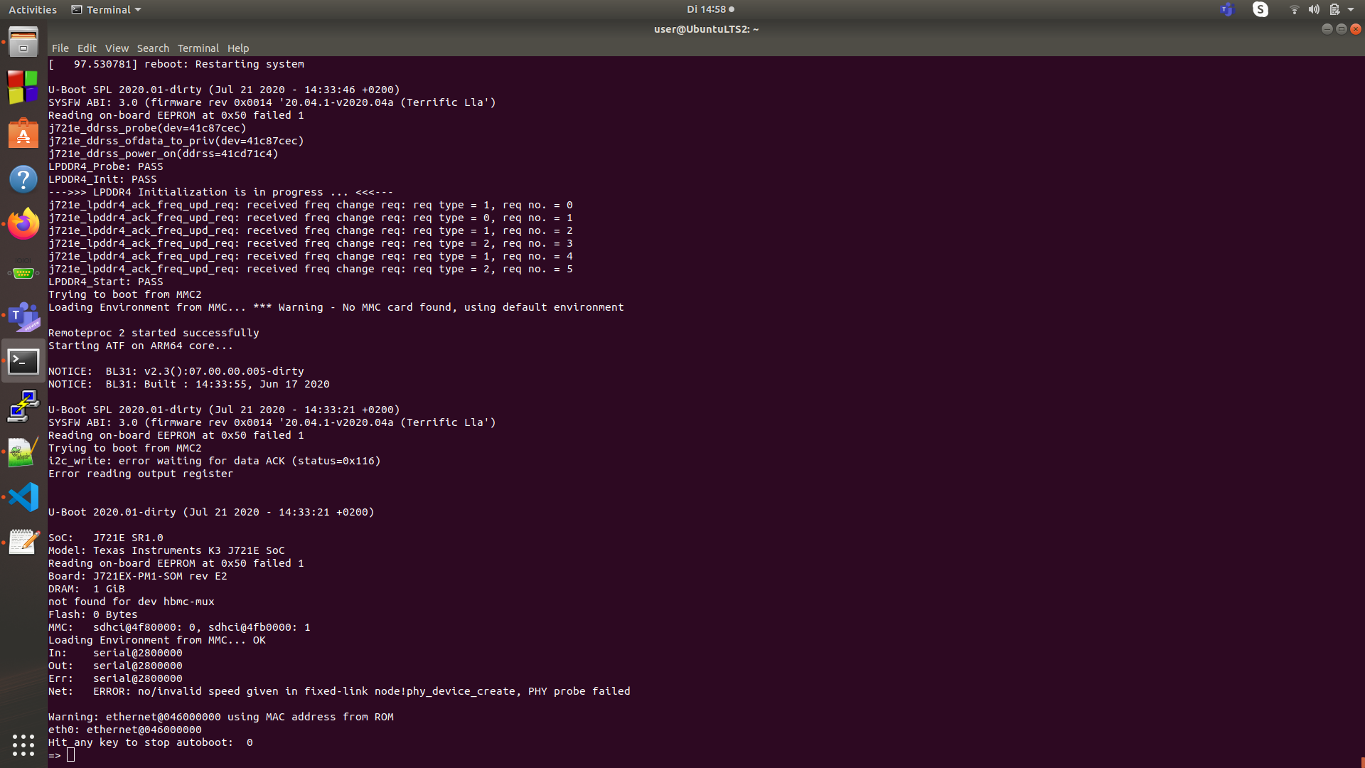The width and height of the screenshot is (1365, 768).
Task: Open the Activities overview
Action: click(x=33, y=9)
